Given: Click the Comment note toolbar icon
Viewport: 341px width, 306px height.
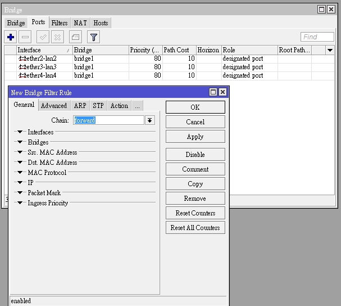Looking at the screenshot, I should (x=75, y=37).
